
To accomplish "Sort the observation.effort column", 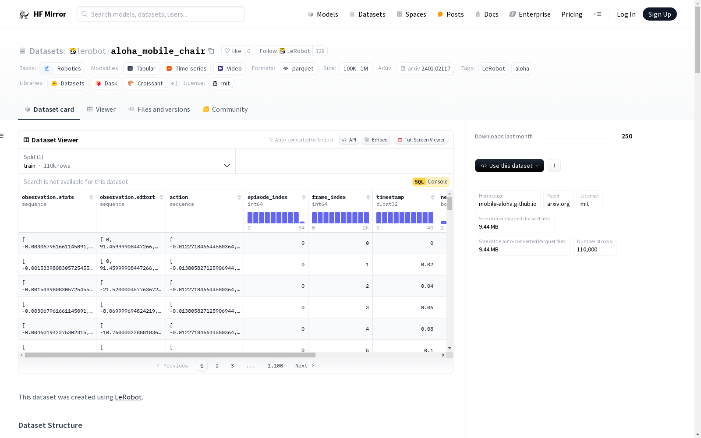I will tap(161, 197).
